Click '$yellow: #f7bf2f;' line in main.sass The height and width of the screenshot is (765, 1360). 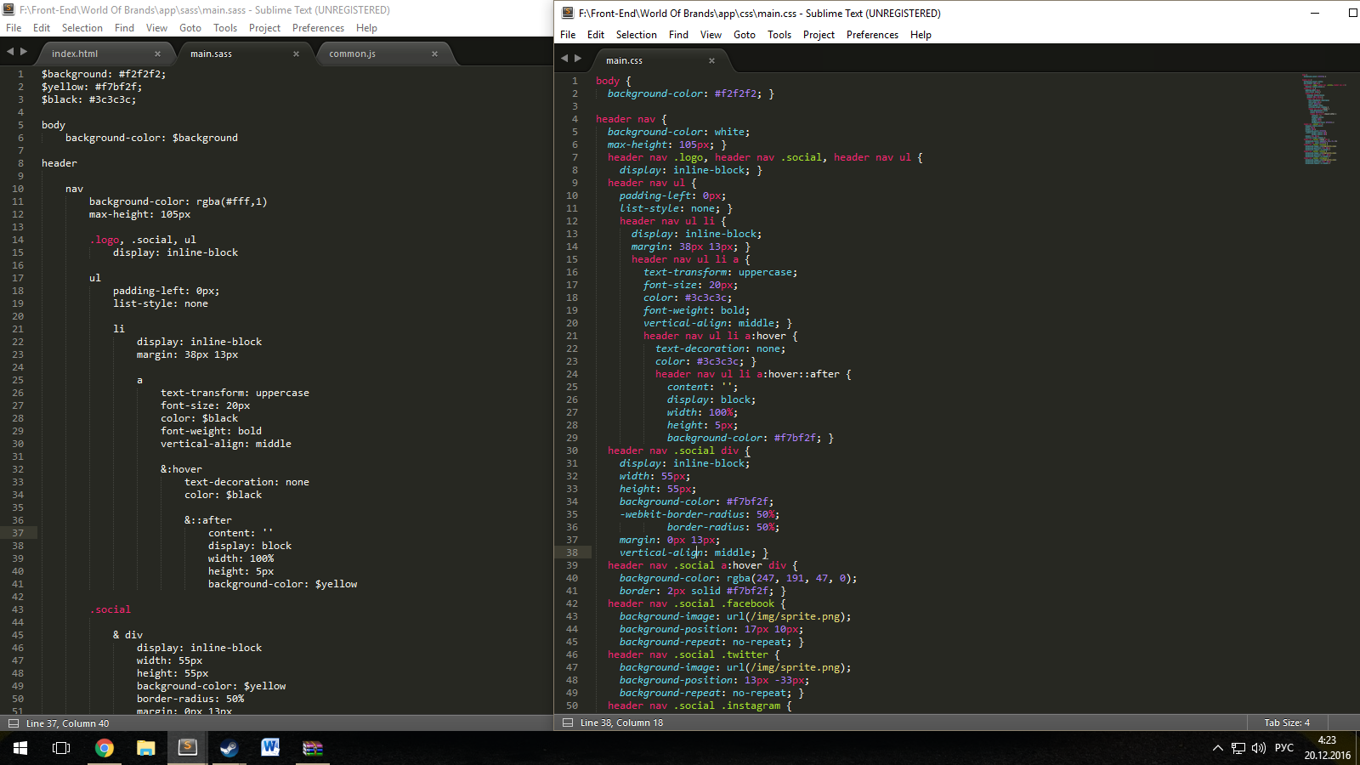(92, 87)
